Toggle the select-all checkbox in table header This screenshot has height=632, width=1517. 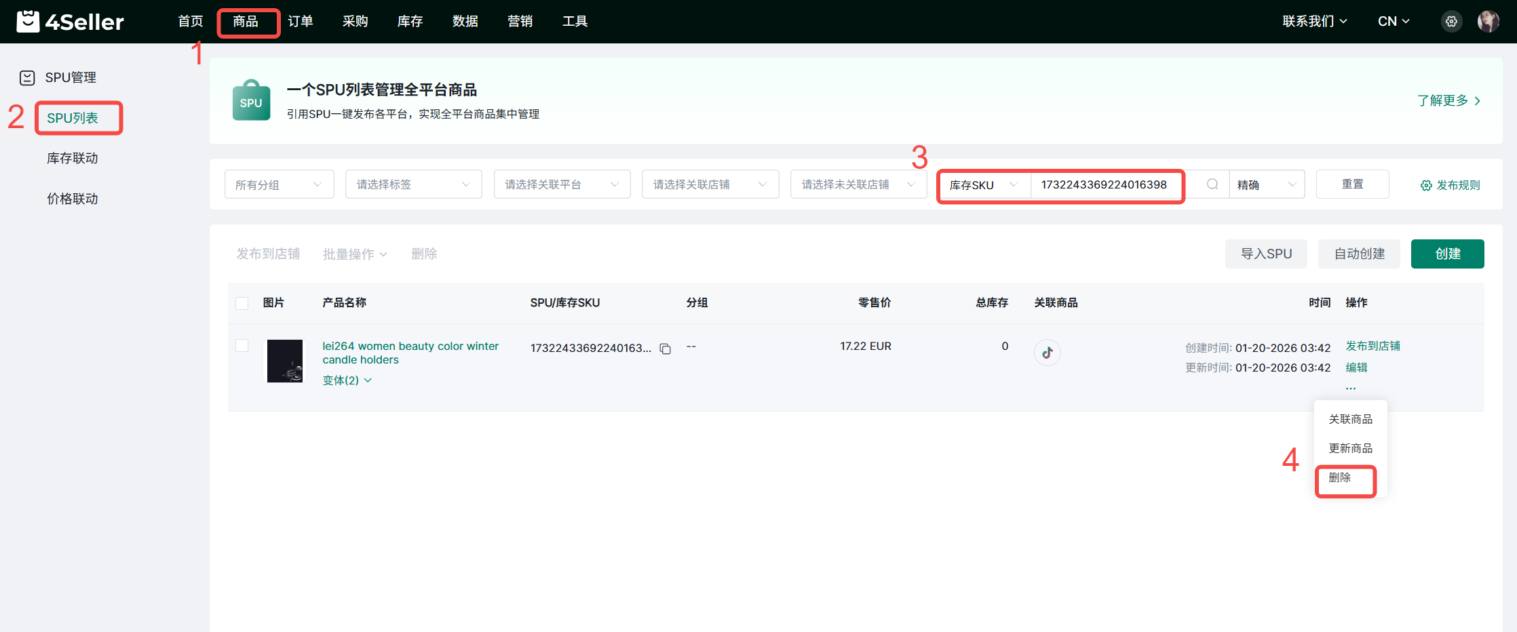point(242,303)
